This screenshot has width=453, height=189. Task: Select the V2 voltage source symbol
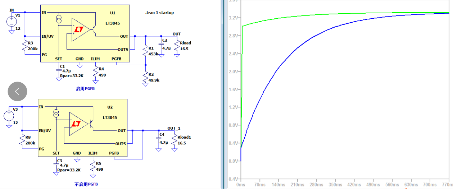9,116
